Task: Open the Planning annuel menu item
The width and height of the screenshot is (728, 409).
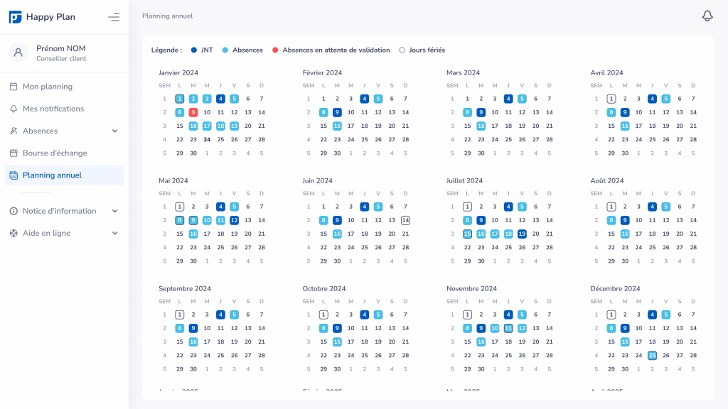Action: [52, 175]
